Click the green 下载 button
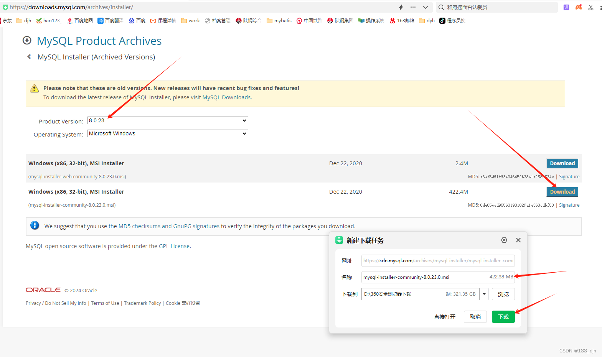602x357 pixels. coord(503,317)
